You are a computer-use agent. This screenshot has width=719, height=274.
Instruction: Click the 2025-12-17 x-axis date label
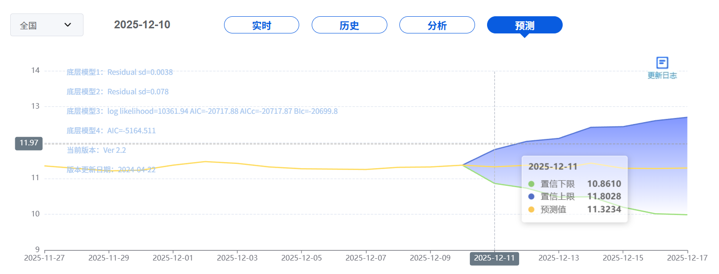click(687, 258)
